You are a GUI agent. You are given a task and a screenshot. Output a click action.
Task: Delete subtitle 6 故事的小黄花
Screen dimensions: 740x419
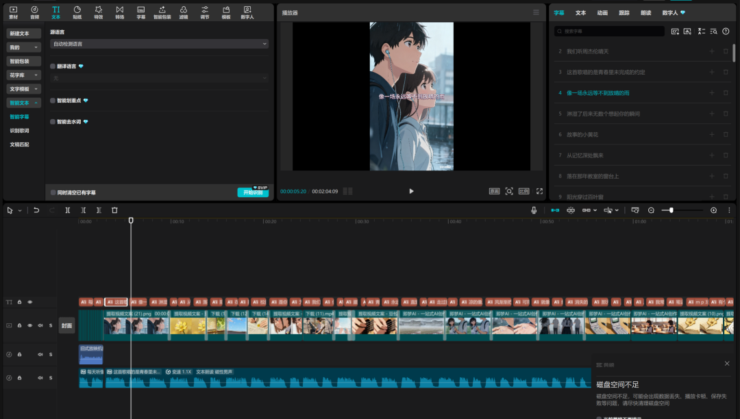click(x=726, y=134)
